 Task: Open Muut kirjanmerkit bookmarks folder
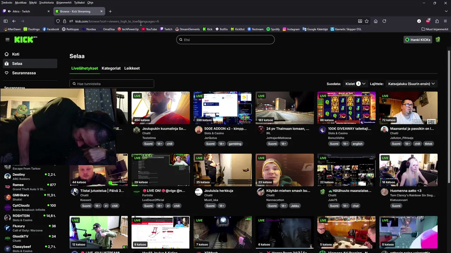[x=435, y=29]
